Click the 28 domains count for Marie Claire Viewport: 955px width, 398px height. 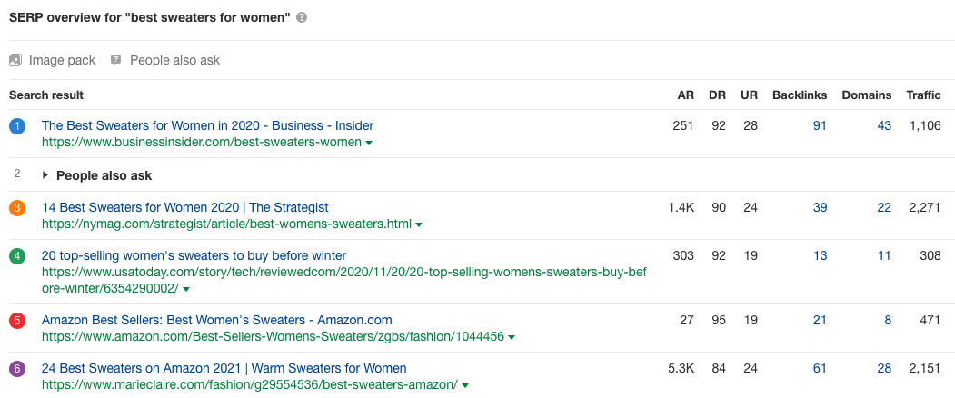pos(884,368)
